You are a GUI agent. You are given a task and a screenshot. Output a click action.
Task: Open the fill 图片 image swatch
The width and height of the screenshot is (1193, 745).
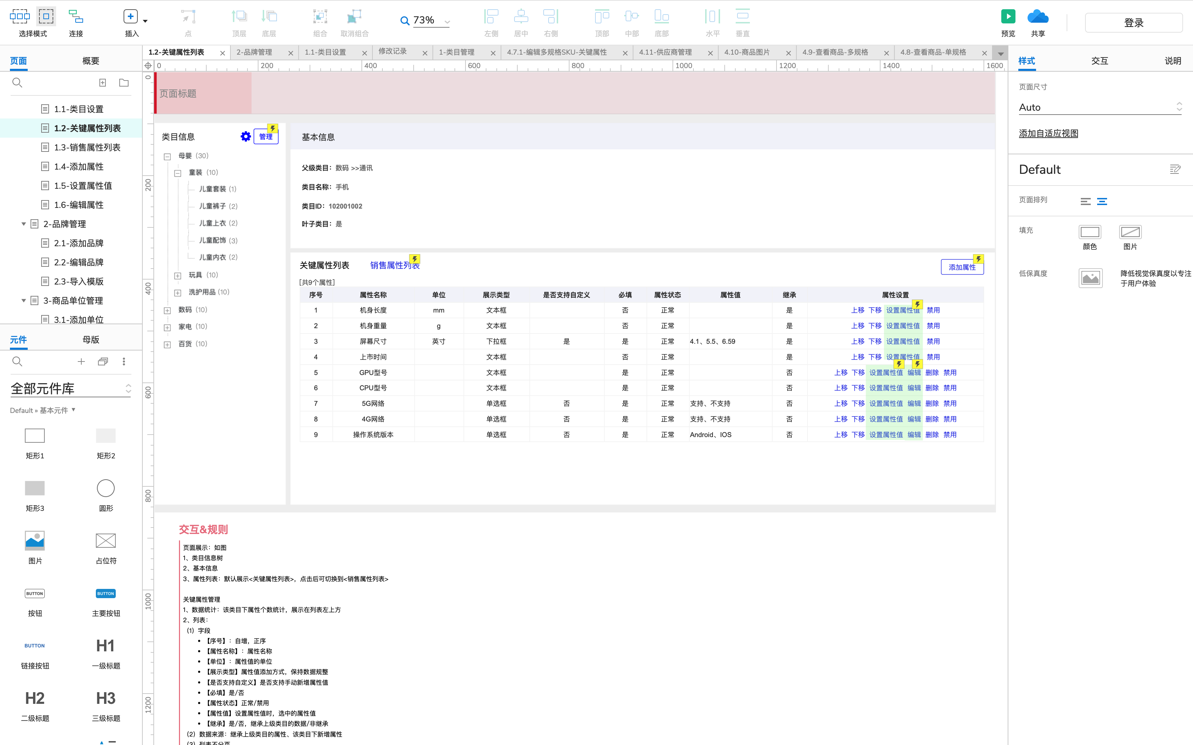[1131, 232]
